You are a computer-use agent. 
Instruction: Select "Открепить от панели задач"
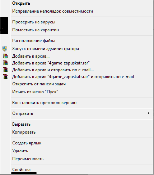(x=39, y=84)
